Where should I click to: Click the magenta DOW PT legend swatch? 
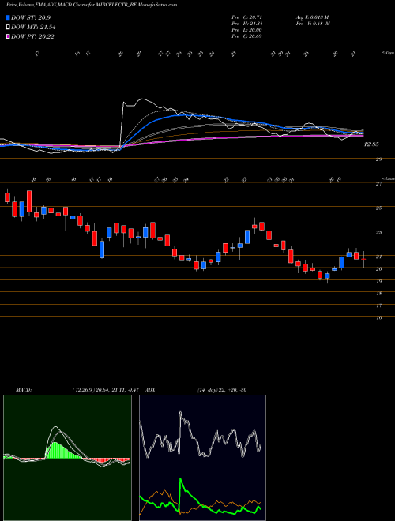point(8,36)
